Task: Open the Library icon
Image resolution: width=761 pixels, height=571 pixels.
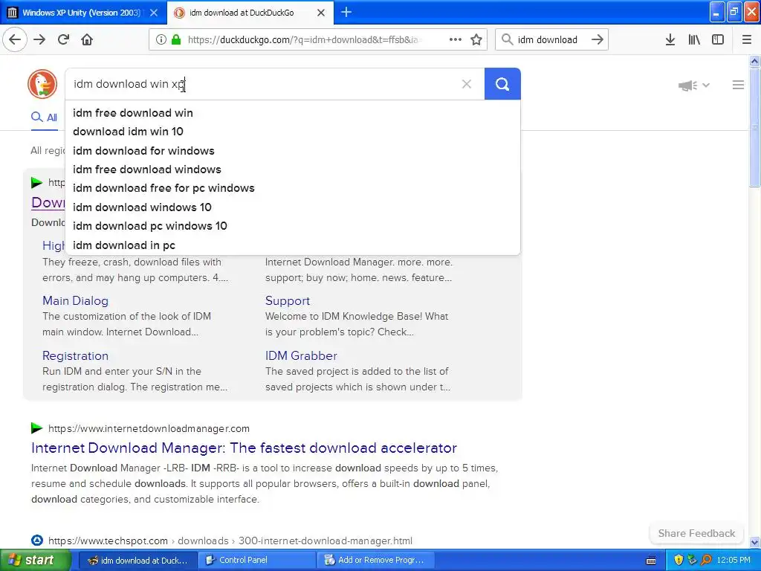Action: (694, 39)
